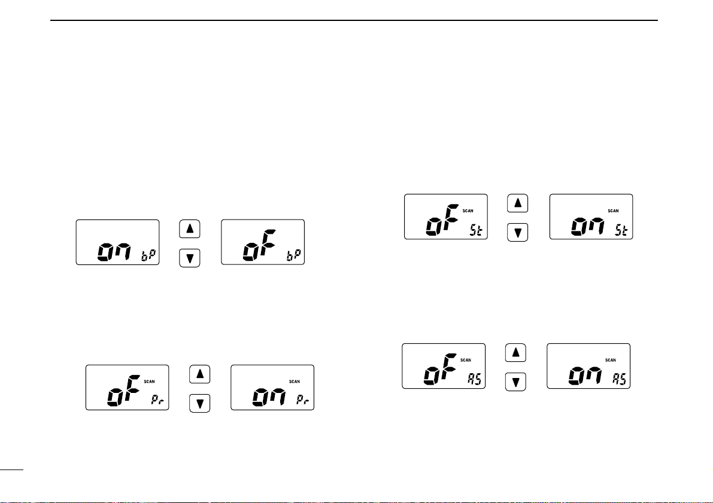The width and height of the screenshot is (713, 503).
Task: Choose the LCD showing "oF St"
Action: tap(446, 217)
